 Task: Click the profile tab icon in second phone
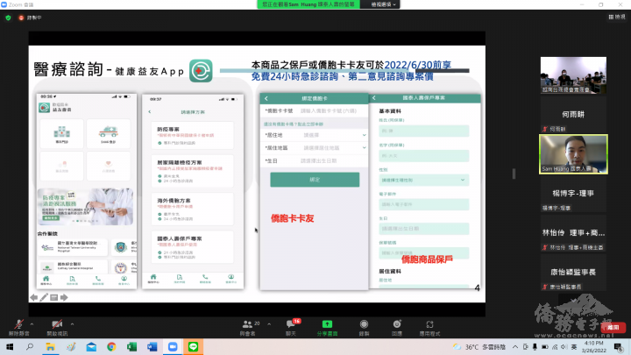[x=231, y=279]
